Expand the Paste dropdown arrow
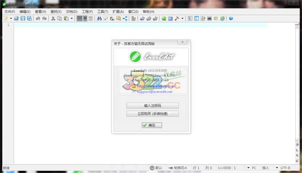 pos(72,19)
